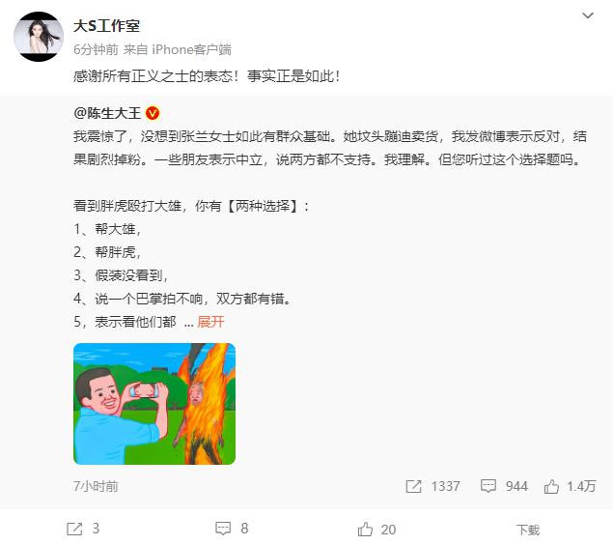Image resolution: width=613 pixels, height=545 pixels.
Task: Click the 6分钟前 post timestamp
Action: tap(96, 49)
